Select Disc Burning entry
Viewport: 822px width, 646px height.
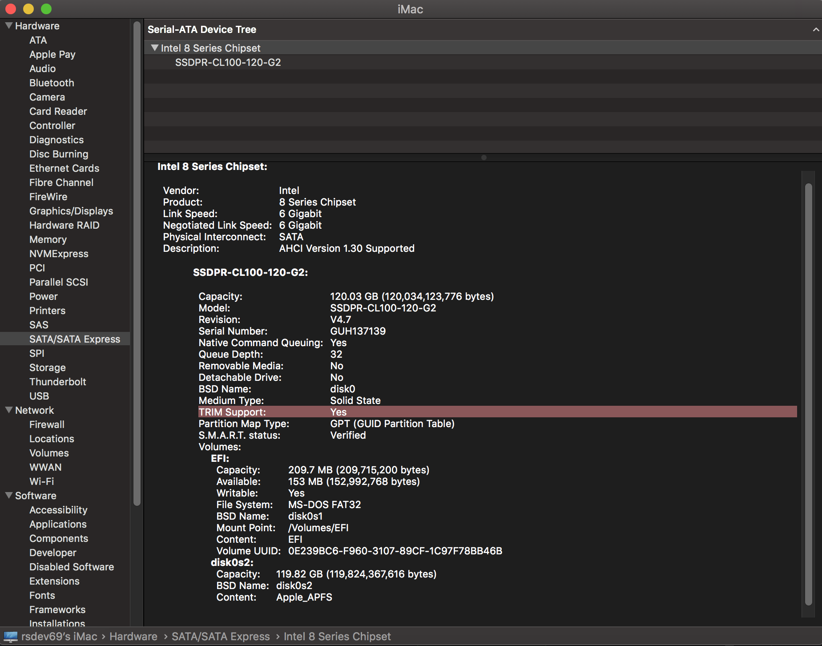coord(59,154)
